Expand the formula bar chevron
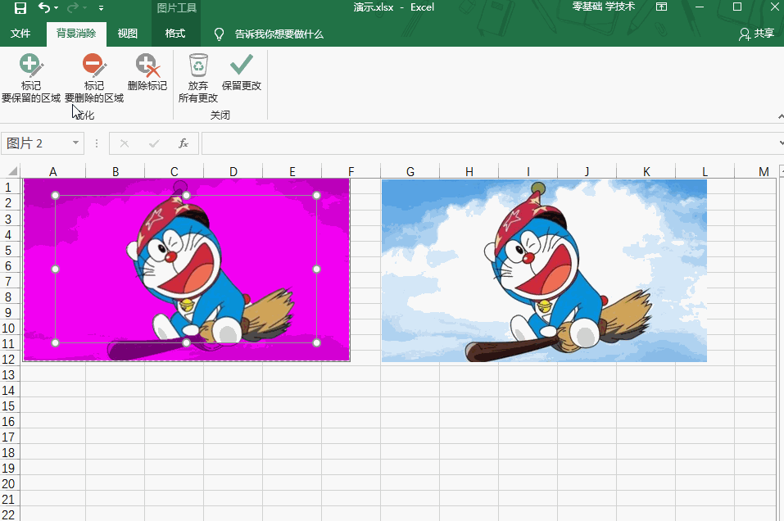Image resolution: width=784 pixels, height=521 pixels. (x=781, y=143)
